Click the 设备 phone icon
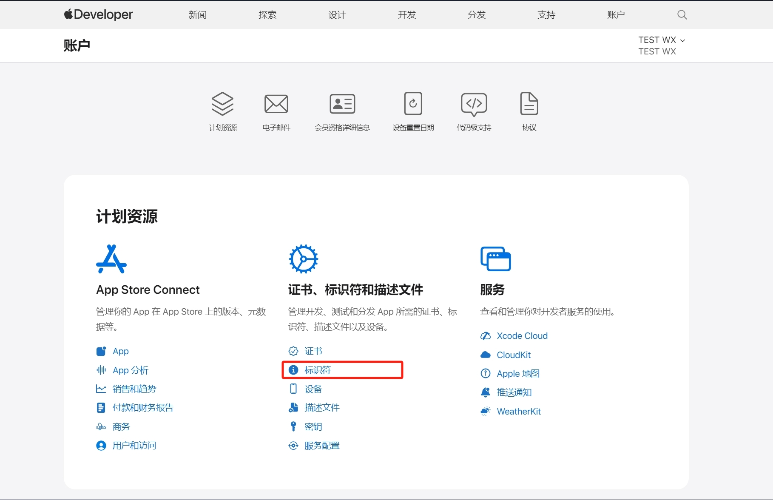 [x=293, y=389]
